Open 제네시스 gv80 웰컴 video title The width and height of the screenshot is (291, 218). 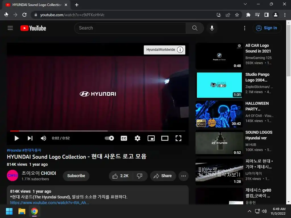258,193
